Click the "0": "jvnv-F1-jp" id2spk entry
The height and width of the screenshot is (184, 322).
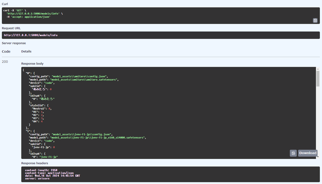point(45,157)
